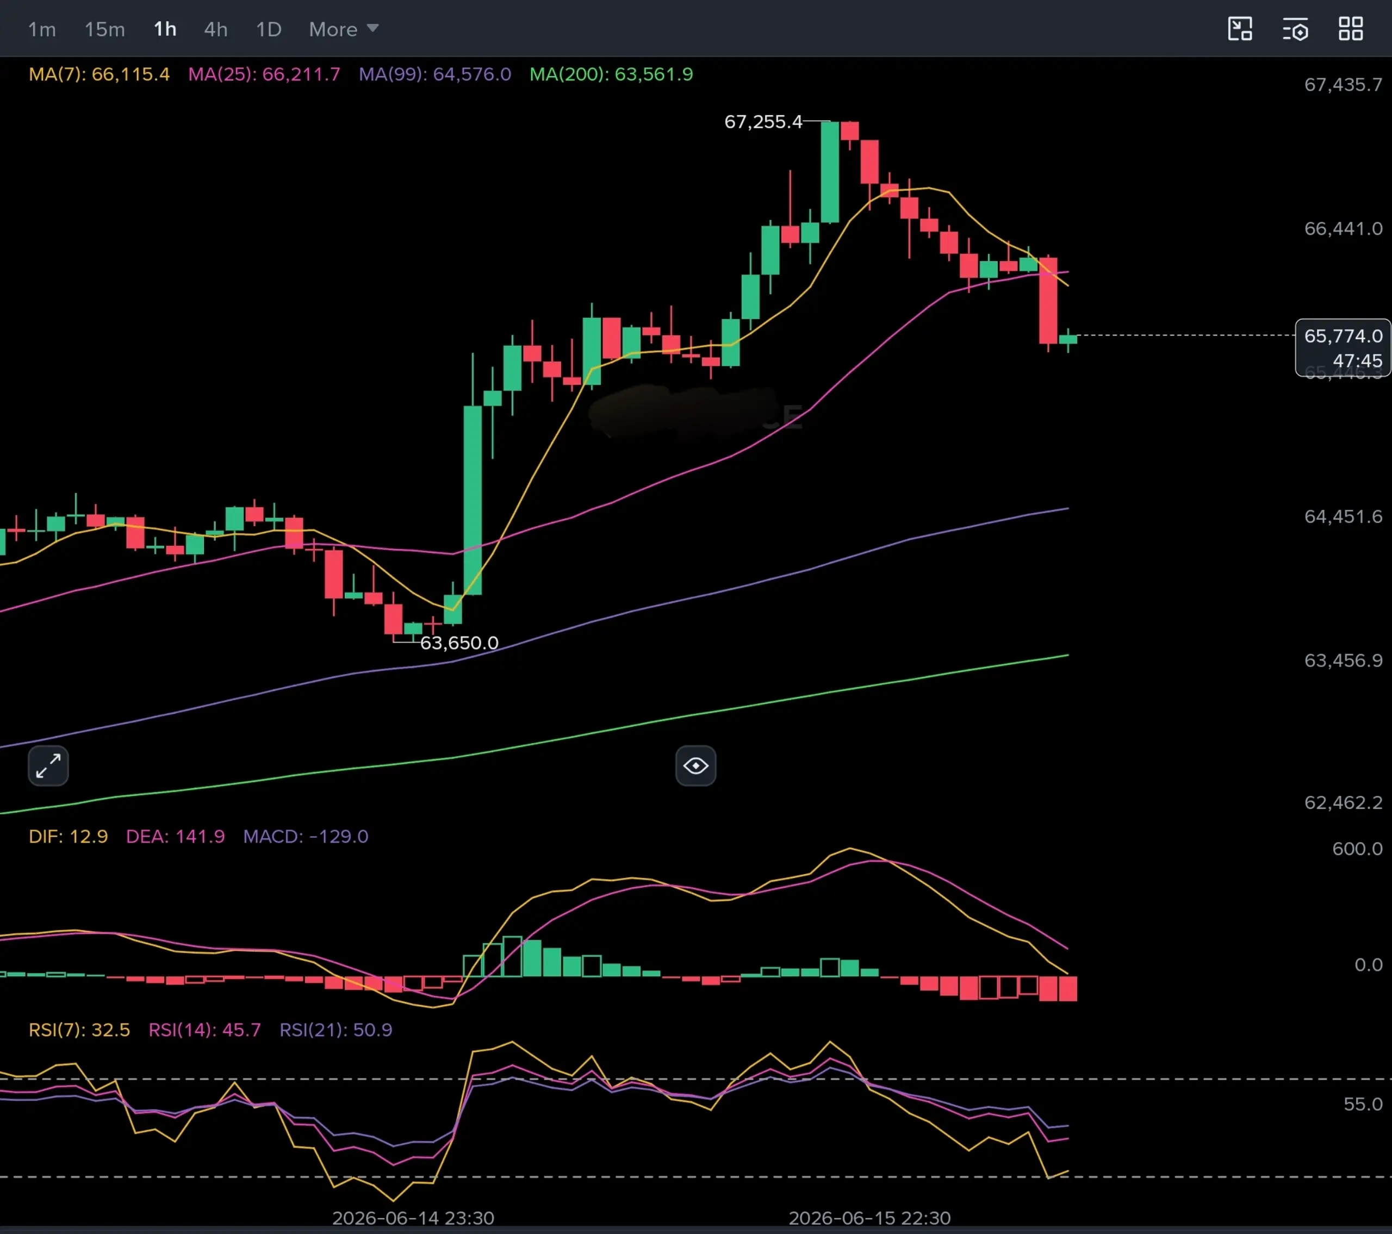1392x1234 pixels.
Task: Click the RSI(7): 32.5 label
Action: [79, 1030]
